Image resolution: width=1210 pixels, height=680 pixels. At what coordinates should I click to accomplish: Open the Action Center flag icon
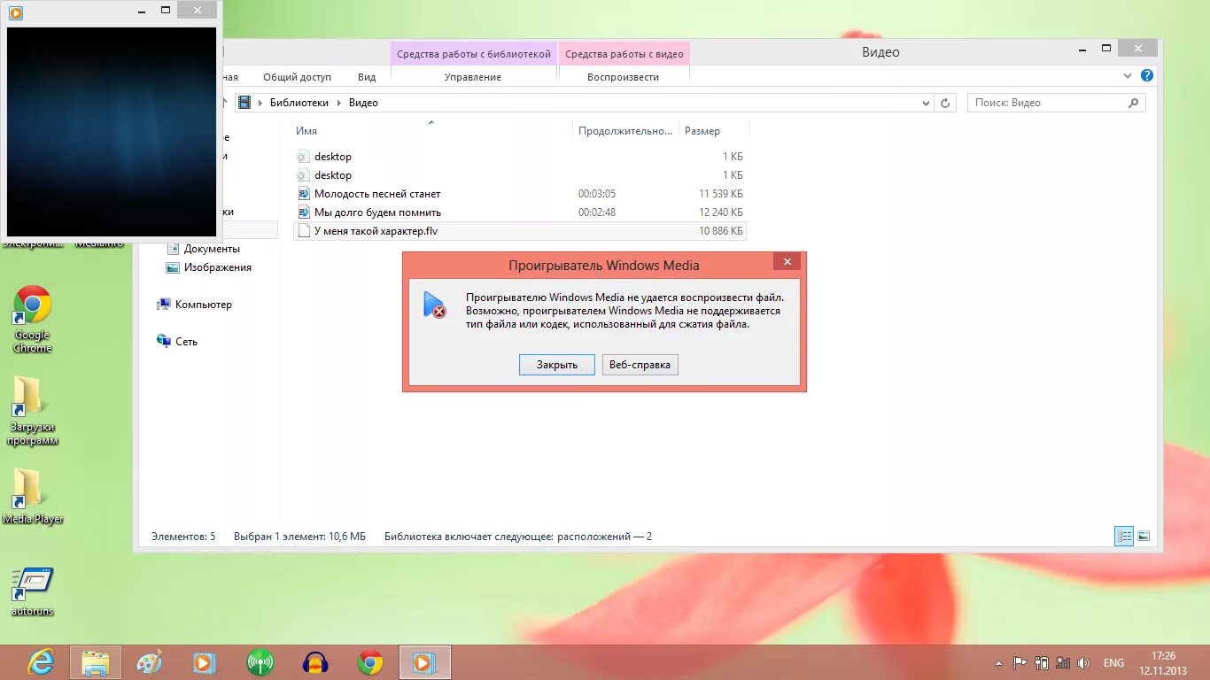pos(1020,662)
